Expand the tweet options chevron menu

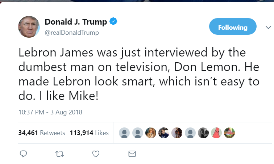coord(268,28)
